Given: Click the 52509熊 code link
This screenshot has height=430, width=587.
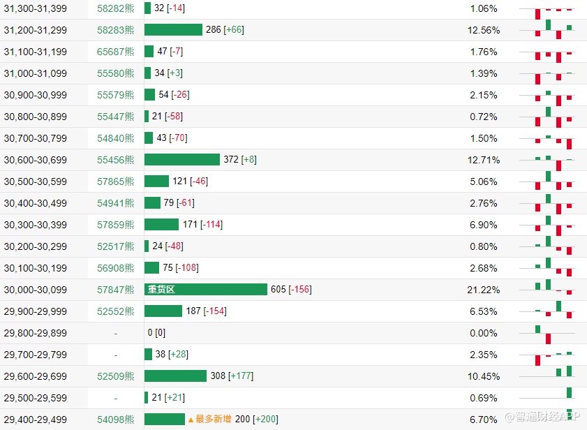Looking at the screenshot, I should 115,376.
